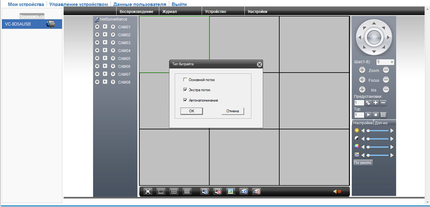
Task: Click PTZ up arrow
Action: (374, 24)
